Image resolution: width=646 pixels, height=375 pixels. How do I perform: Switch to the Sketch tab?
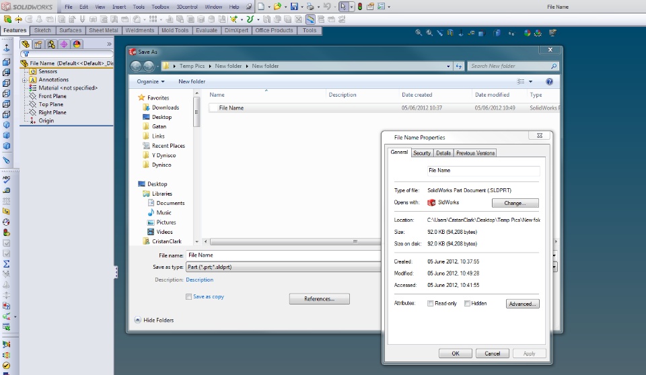click(42, 30)
